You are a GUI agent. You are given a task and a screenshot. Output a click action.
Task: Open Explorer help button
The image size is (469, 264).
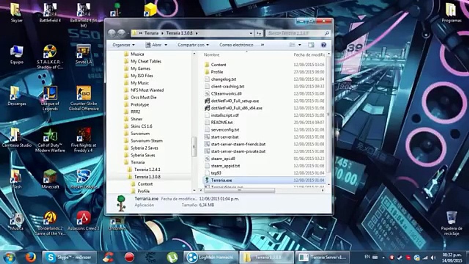[x=324, y=45]
